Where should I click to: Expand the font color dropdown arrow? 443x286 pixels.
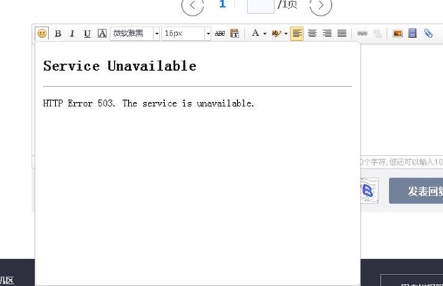click(x=264, y=33)
